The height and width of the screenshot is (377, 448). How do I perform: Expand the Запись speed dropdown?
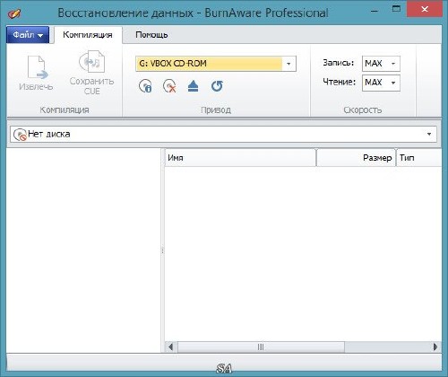pos(381,64)
